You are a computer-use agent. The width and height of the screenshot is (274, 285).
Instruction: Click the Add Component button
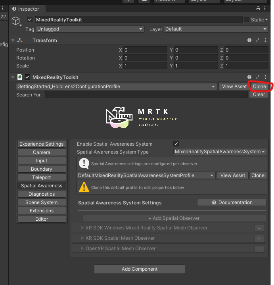(x=140, y=269)
